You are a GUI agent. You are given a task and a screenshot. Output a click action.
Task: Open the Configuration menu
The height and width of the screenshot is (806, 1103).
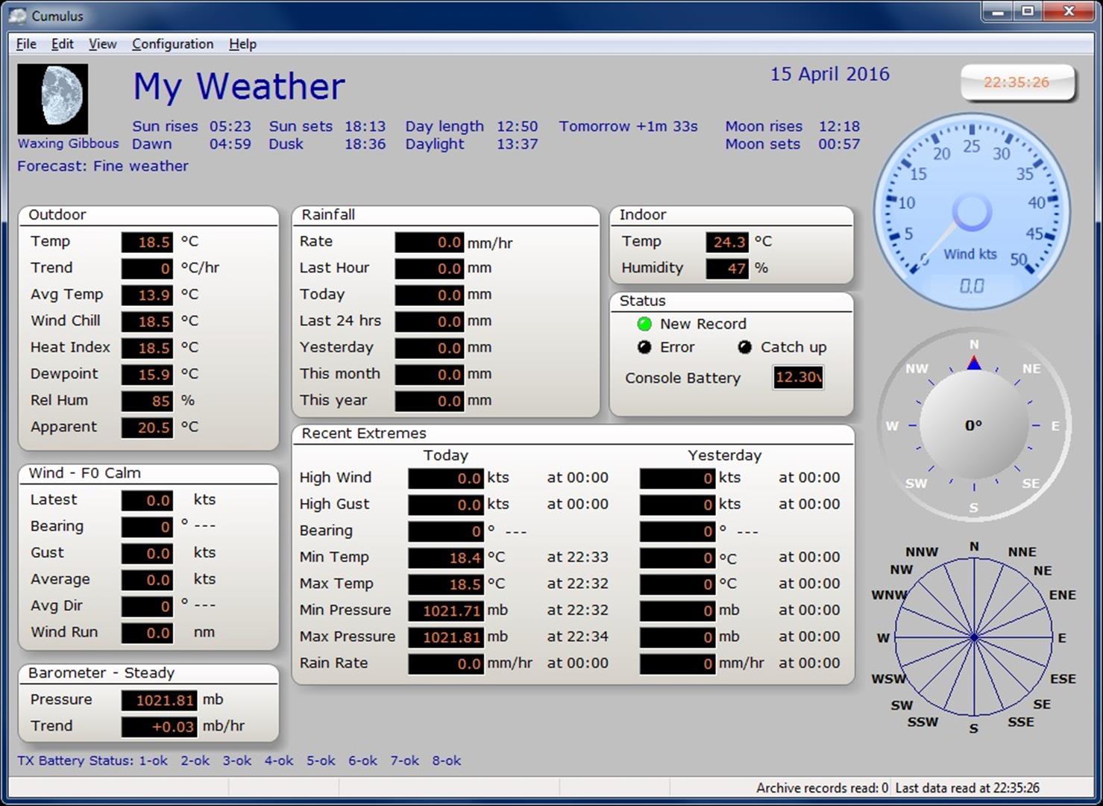coord(172,44)
